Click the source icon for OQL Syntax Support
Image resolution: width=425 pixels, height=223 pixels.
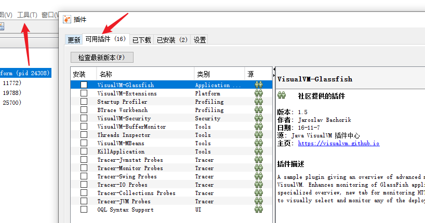pyautogui.click(x=259, y=210)
